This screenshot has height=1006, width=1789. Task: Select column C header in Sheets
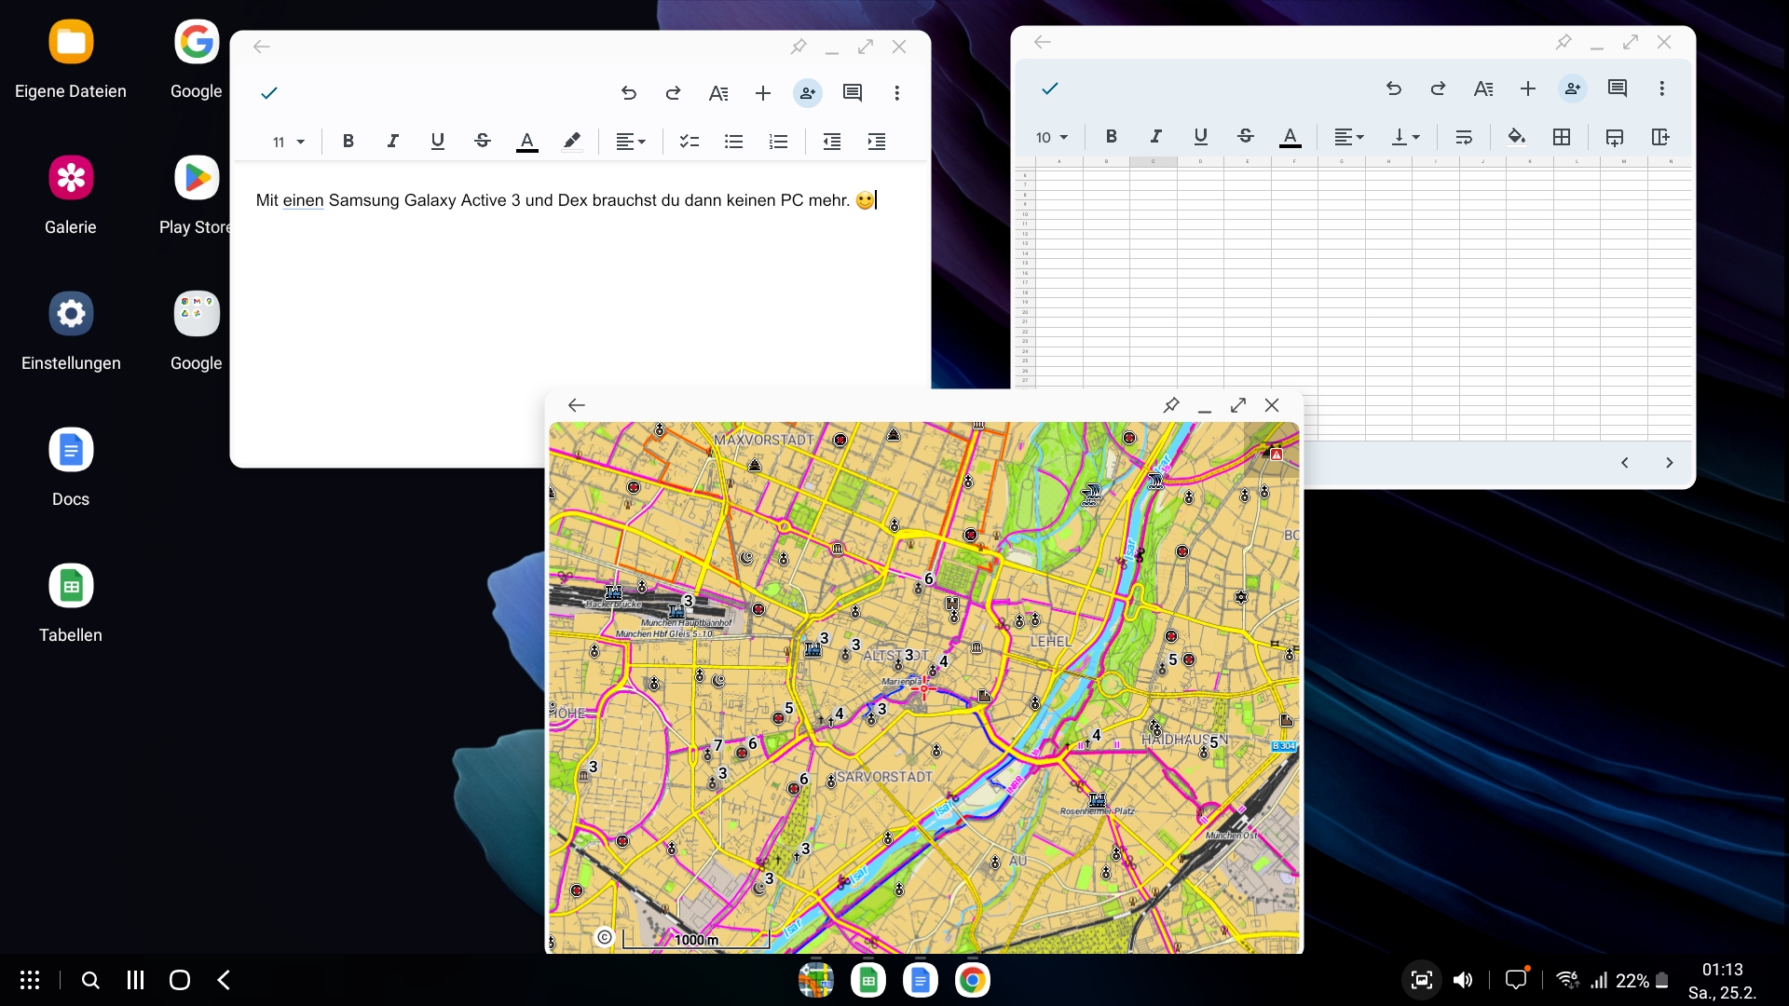click(x=1154, y=162)
